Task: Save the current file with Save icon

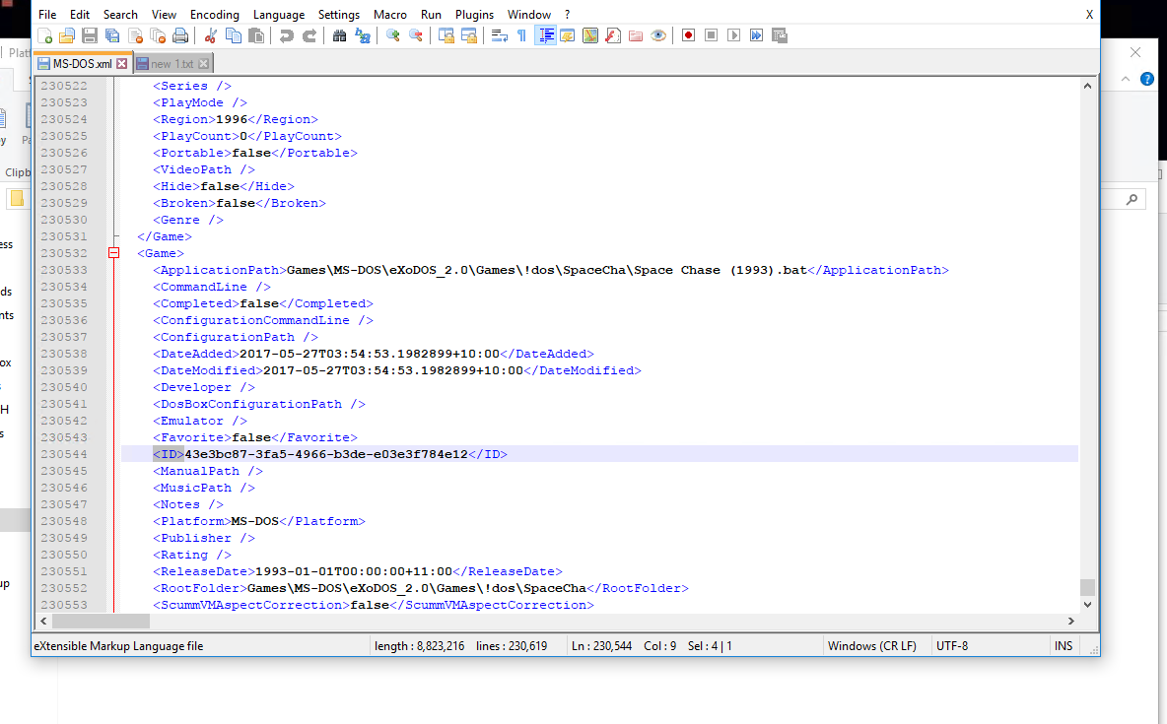Action: pyautogui.click(x=90, y=35)
